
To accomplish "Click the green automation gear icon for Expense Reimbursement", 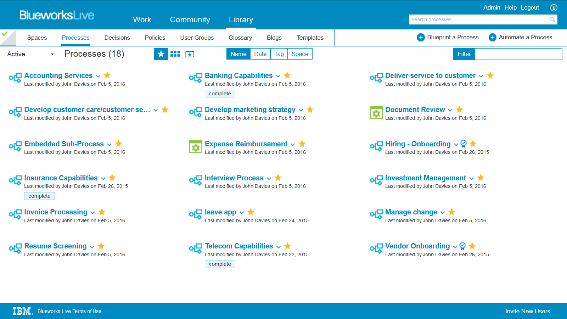I will click(x=196, y=147).
